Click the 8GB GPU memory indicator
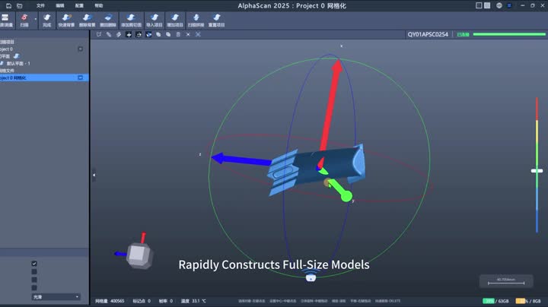 click(528, 301)
